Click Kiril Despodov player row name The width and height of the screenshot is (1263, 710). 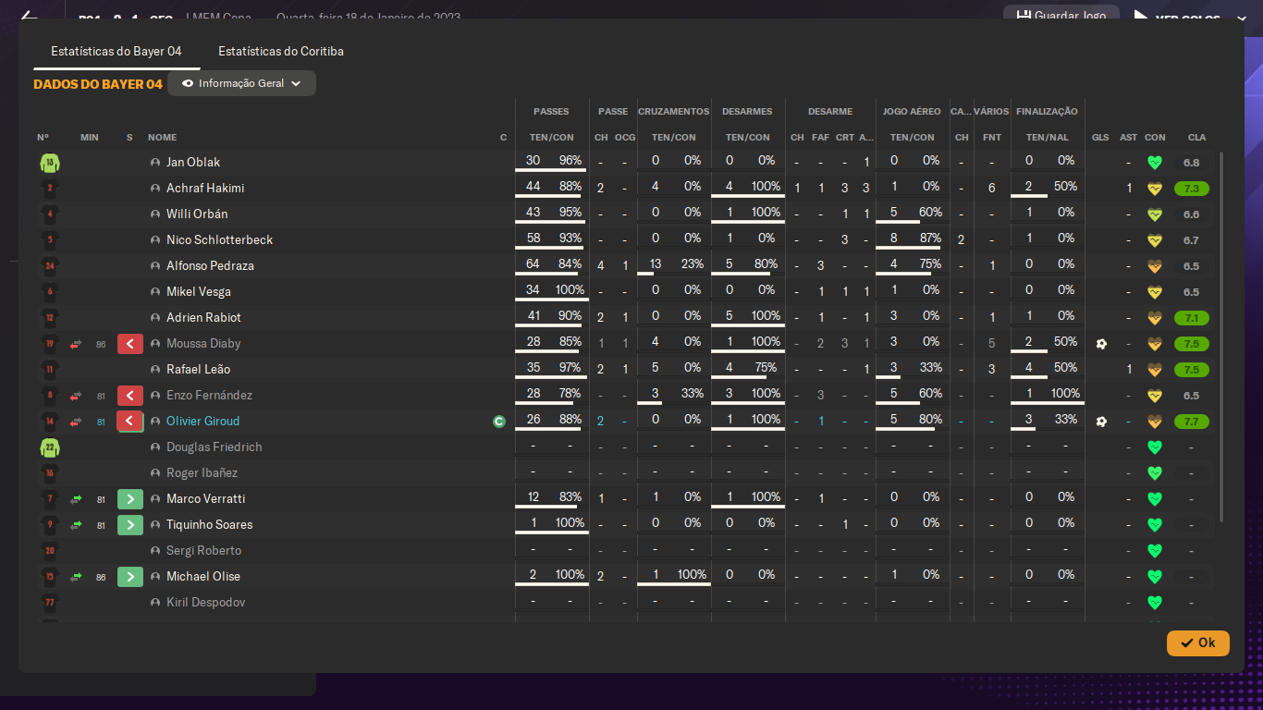pos(205,602)
